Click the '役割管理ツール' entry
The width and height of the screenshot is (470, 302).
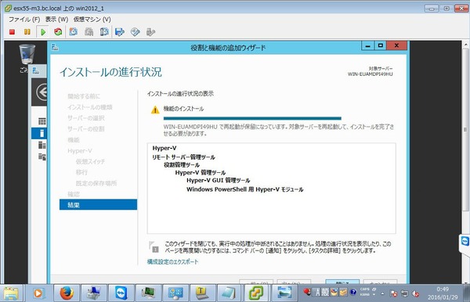click(x=182, y=164)
